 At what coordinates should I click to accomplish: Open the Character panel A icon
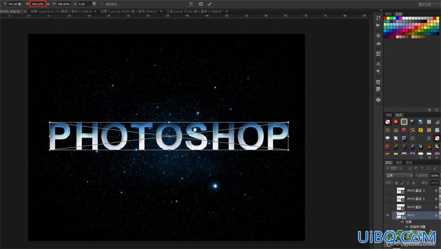click(x=378, y=64)
